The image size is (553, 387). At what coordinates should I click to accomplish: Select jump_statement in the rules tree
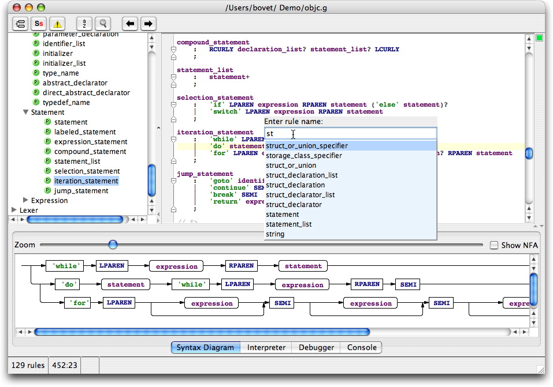81,191
